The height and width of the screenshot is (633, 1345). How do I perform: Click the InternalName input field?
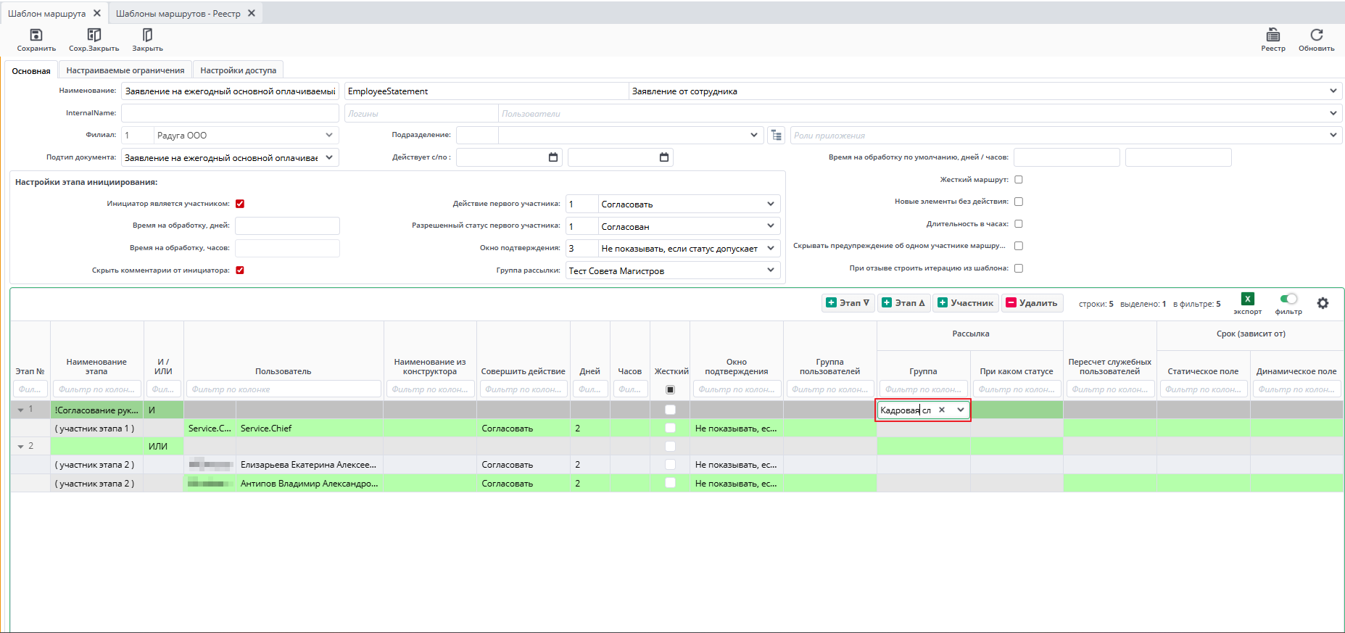[x=230, y=113]
